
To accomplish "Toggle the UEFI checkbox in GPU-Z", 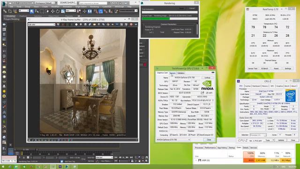I will pos(207,93).
